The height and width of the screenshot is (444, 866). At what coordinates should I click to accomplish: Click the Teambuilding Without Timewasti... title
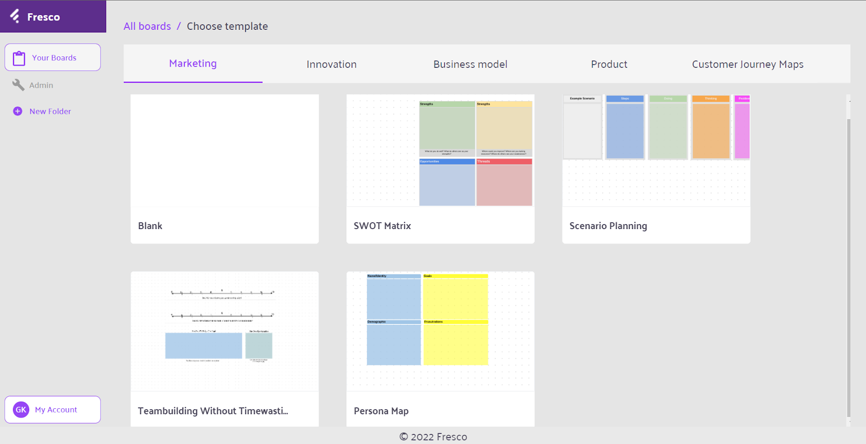(x=213, y=411)
